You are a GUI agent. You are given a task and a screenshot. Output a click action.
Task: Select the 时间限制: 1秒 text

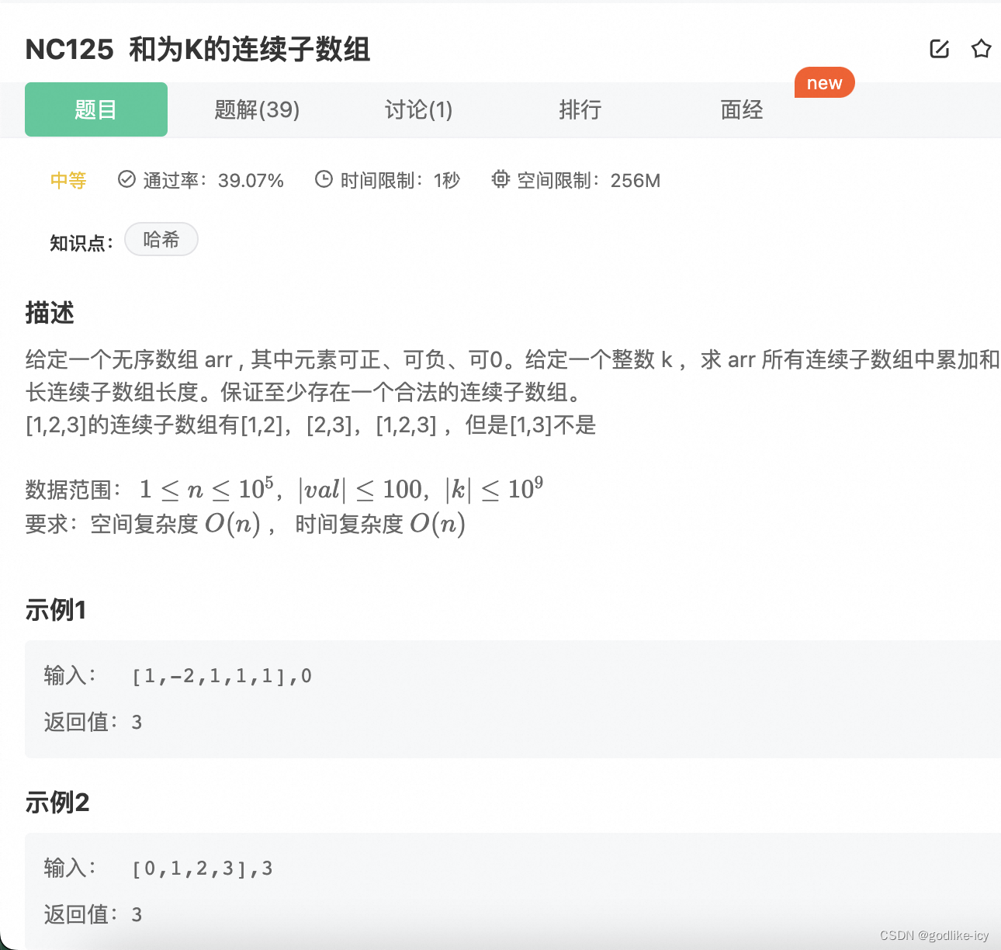pyautogui.click(x=400, y=180)
